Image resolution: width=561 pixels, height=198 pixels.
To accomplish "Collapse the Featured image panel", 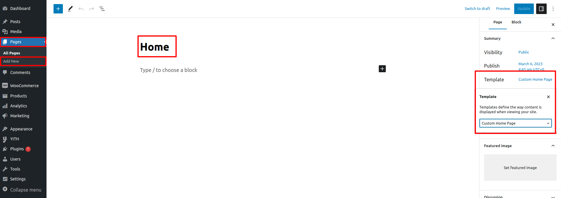I will (x=553, y=146).
